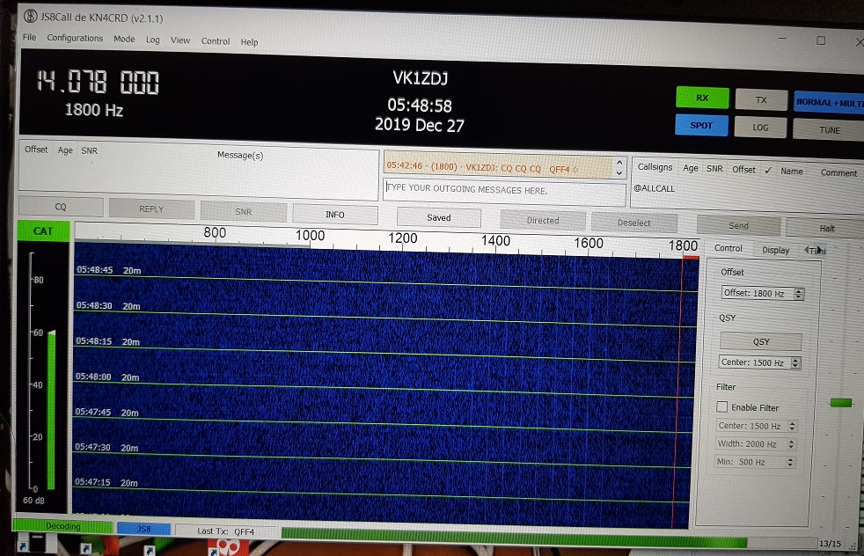The width and height of the screenshot is (864, 556).
Task: Click the Comment column header
Action: click(838, 172)
